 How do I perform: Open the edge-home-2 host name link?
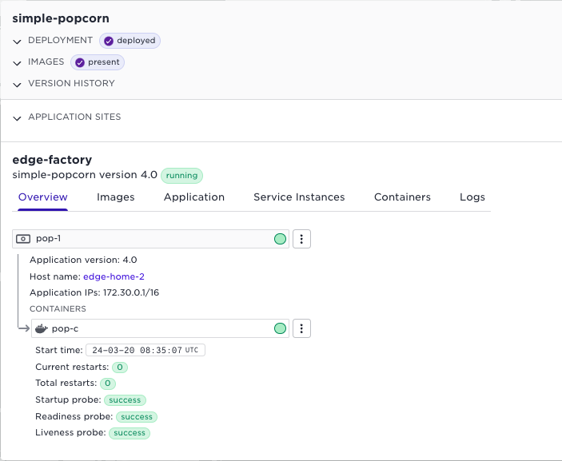tap(114, 276)
